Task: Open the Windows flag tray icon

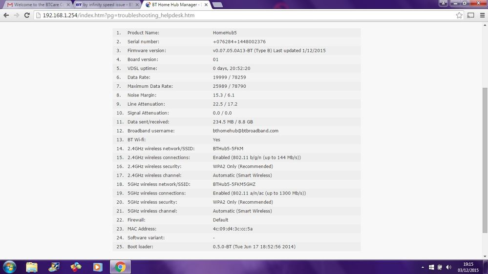Action: 431,267
